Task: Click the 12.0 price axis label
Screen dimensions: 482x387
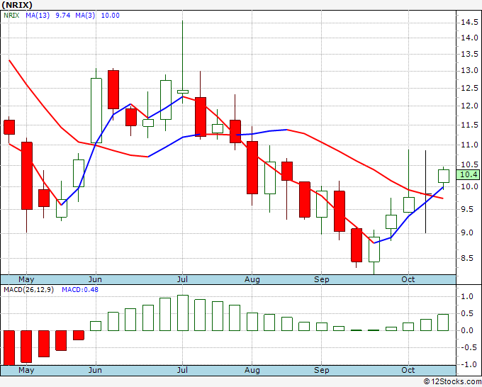Action: (x=469, y=106)
